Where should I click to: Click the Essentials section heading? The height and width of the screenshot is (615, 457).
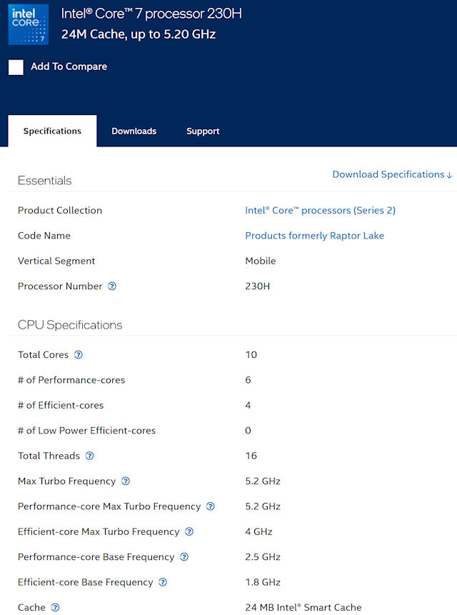(x=45, y=181)
